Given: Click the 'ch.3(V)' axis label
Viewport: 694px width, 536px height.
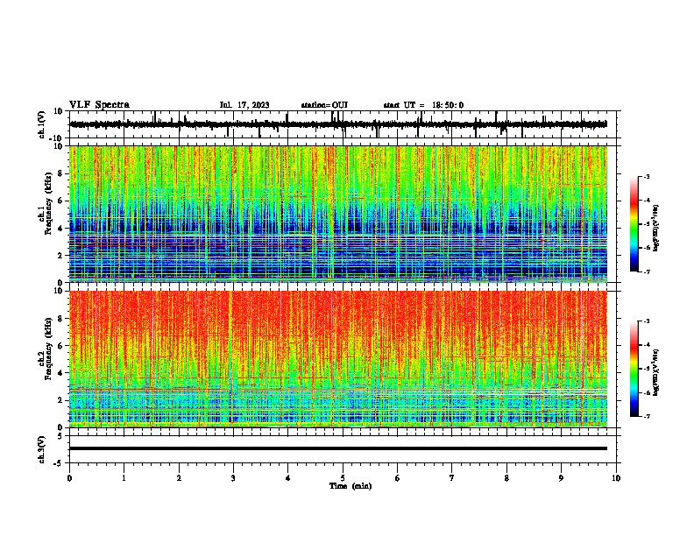Looking at the screenshot, I should [42, 450].
